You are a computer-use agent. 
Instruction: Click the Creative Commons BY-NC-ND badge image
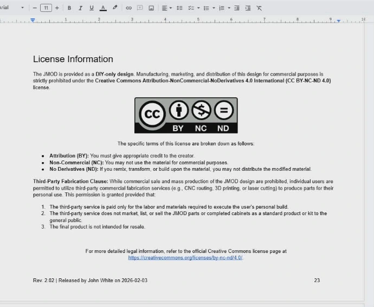(x=186, y=115)
